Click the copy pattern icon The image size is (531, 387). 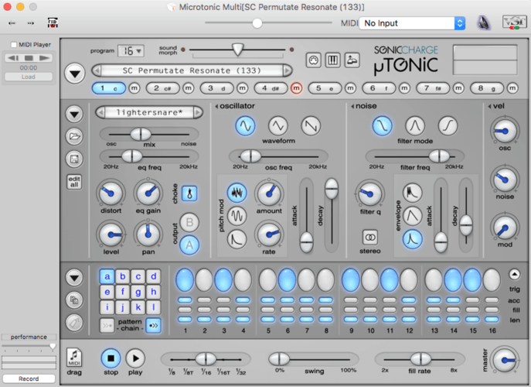pyautogui.click(x=74, y=300)
